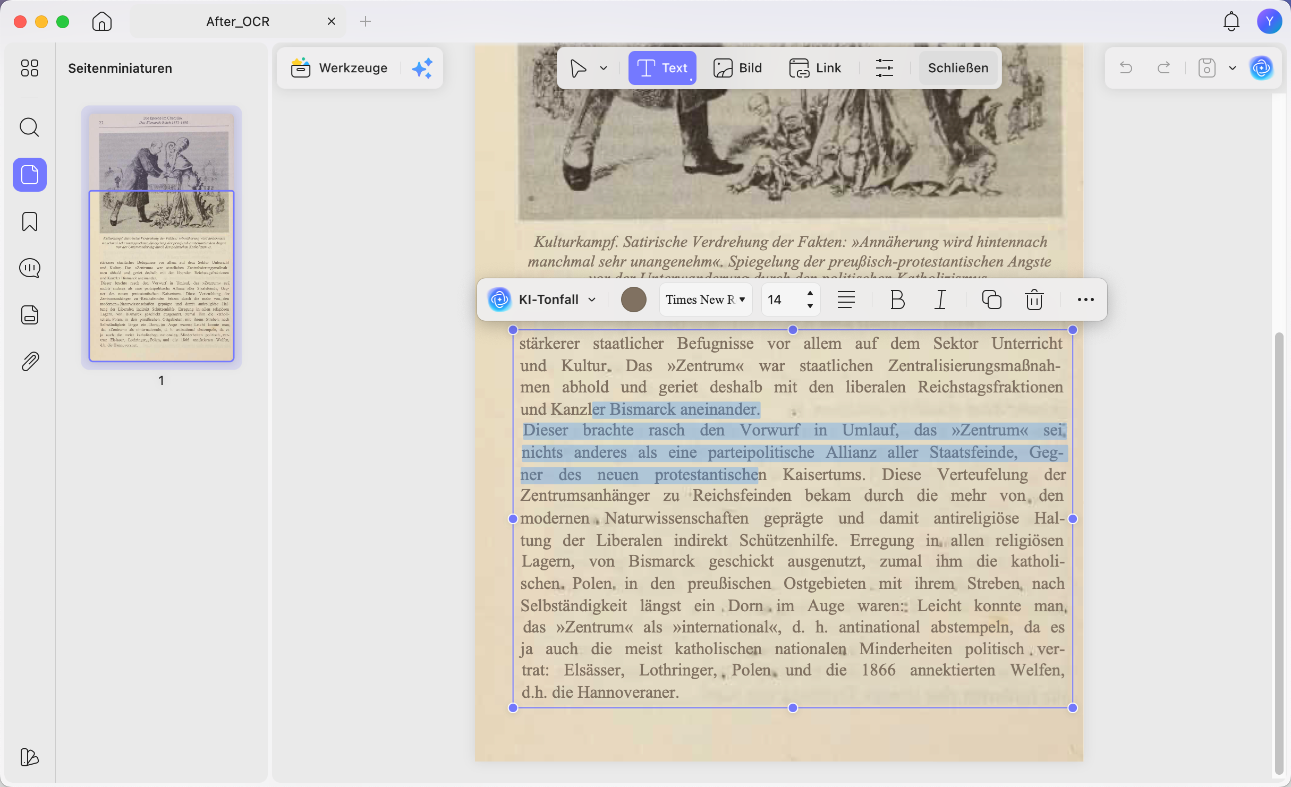Open the comments panel icon
1291x787 pixels.
30,268
